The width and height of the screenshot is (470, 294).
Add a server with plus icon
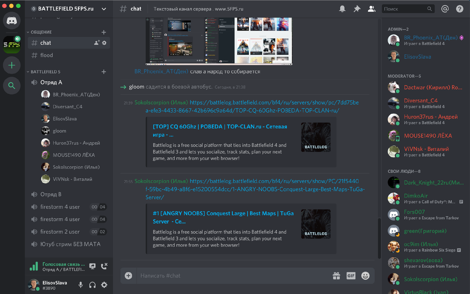[12, 65]
